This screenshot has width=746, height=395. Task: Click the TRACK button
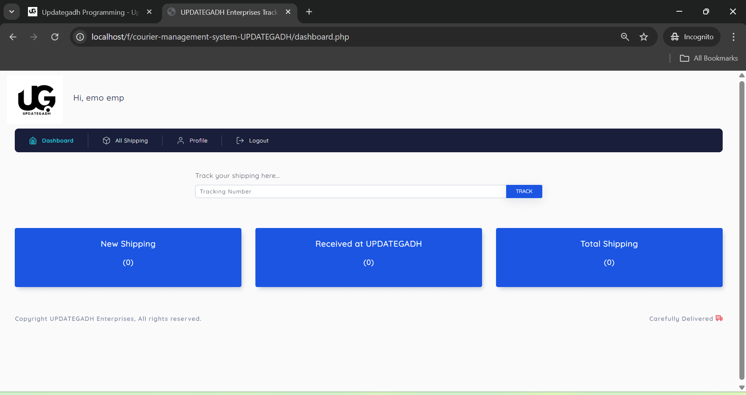(x=524, y=191)
